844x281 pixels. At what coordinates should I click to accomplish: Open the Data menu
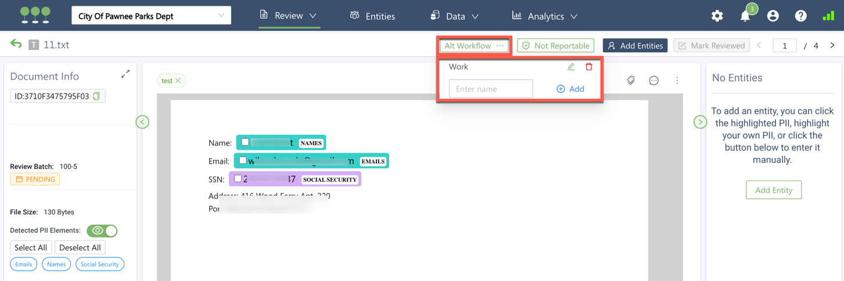click(454, 16)
